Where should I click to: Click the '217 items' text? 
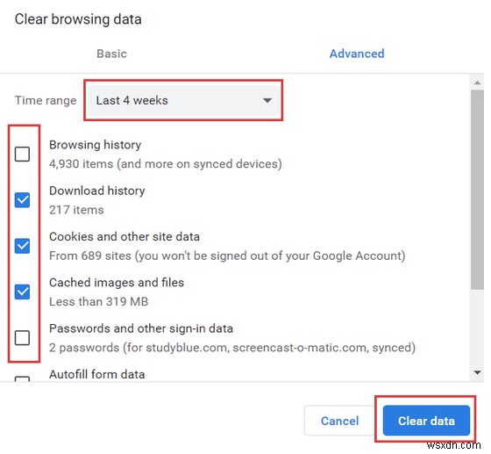(x=76, y=210)
